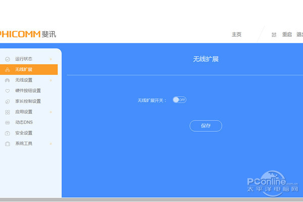
Task: Open 系统工具 in the sidebar
Action: [x=24, y=143]
